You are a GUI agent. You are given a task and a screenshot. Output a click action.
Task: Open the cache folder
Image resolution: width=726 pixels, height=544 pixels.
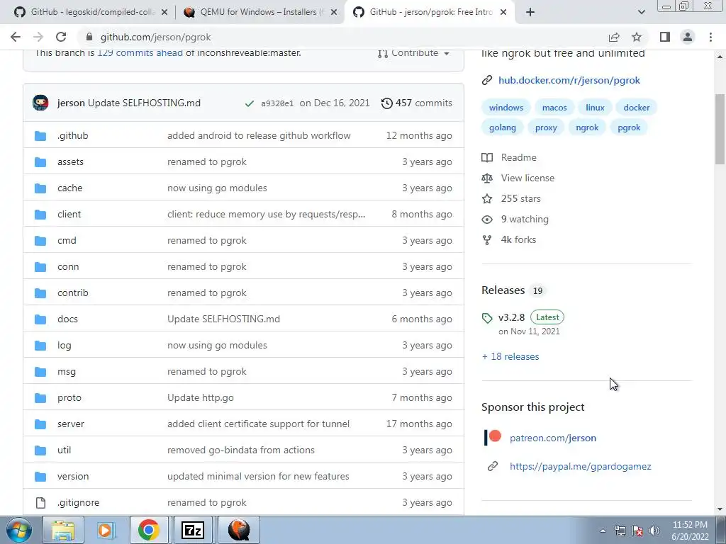pos(70,188)
